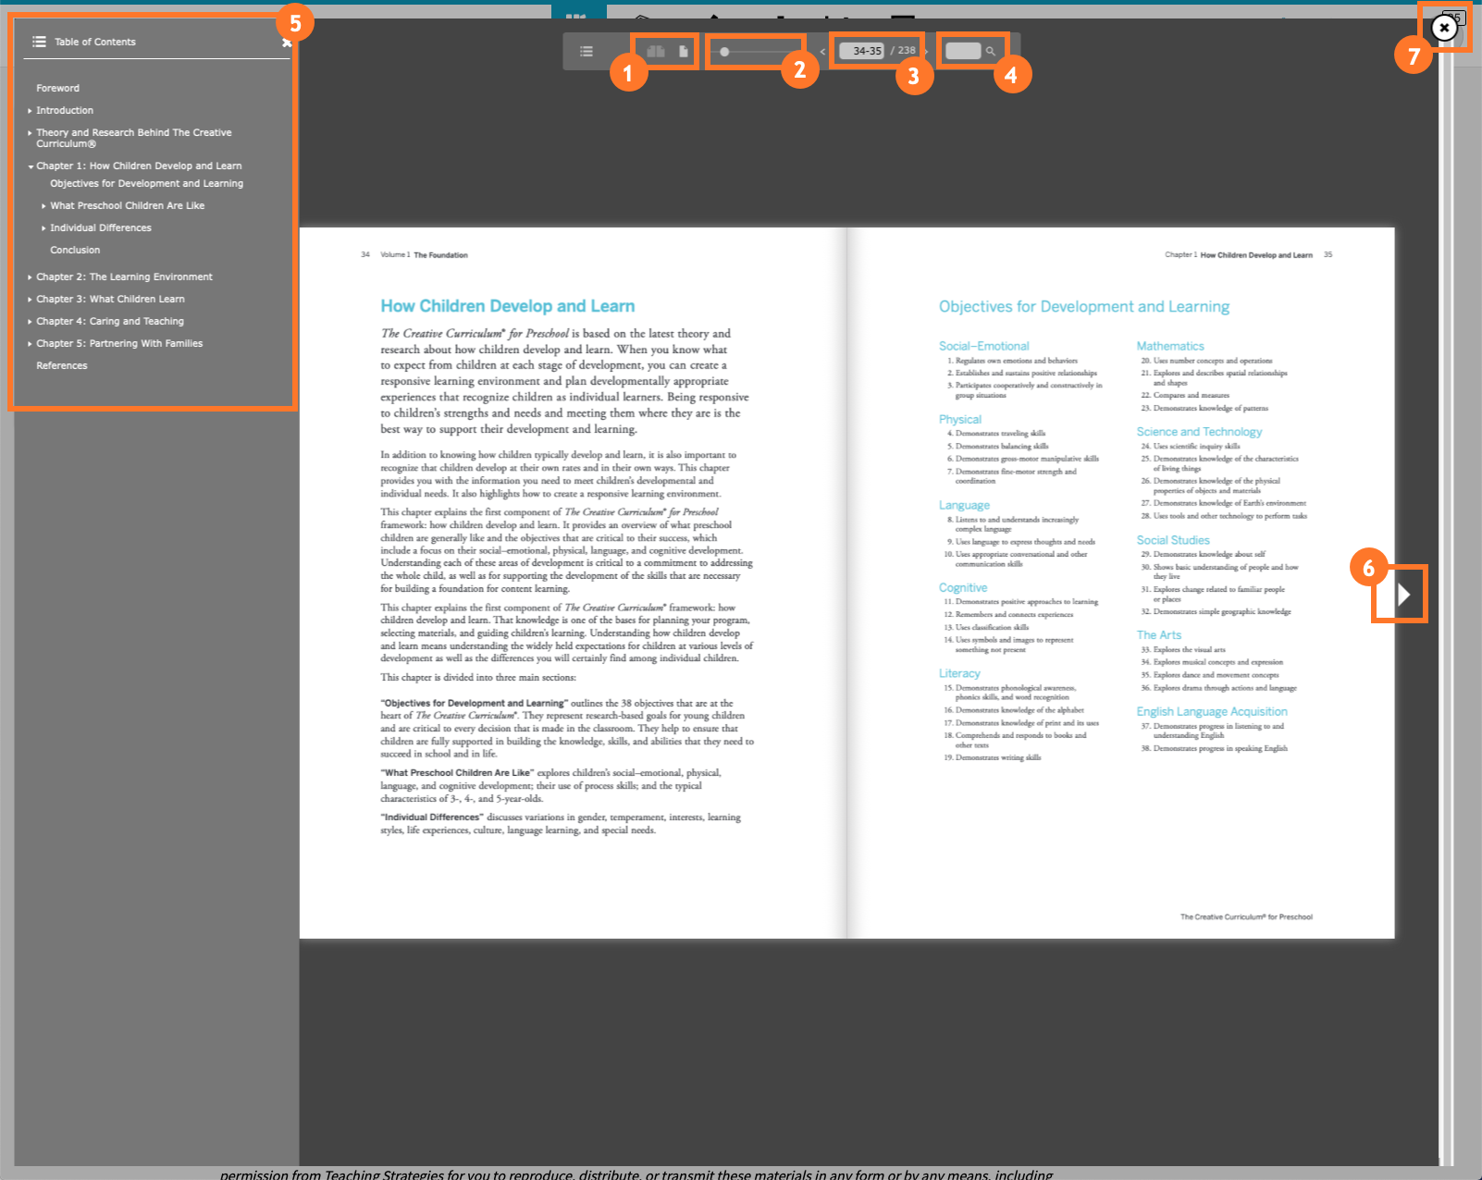This screenshot has height=1180, width=1482.
Task: Click 'Objectives for Development and Learning' heading on page 35
Action: point(1084,306)
